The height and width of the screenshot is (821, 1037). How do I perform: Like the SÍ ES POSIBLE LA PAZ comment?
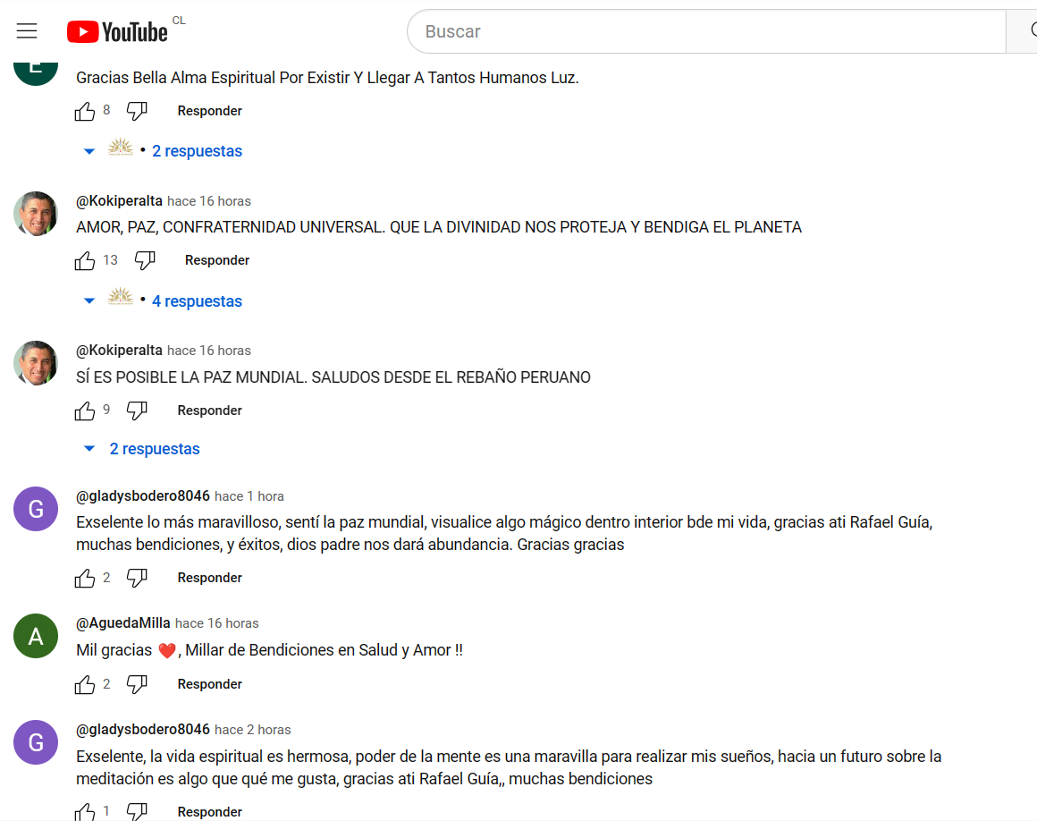click(85, 410)
